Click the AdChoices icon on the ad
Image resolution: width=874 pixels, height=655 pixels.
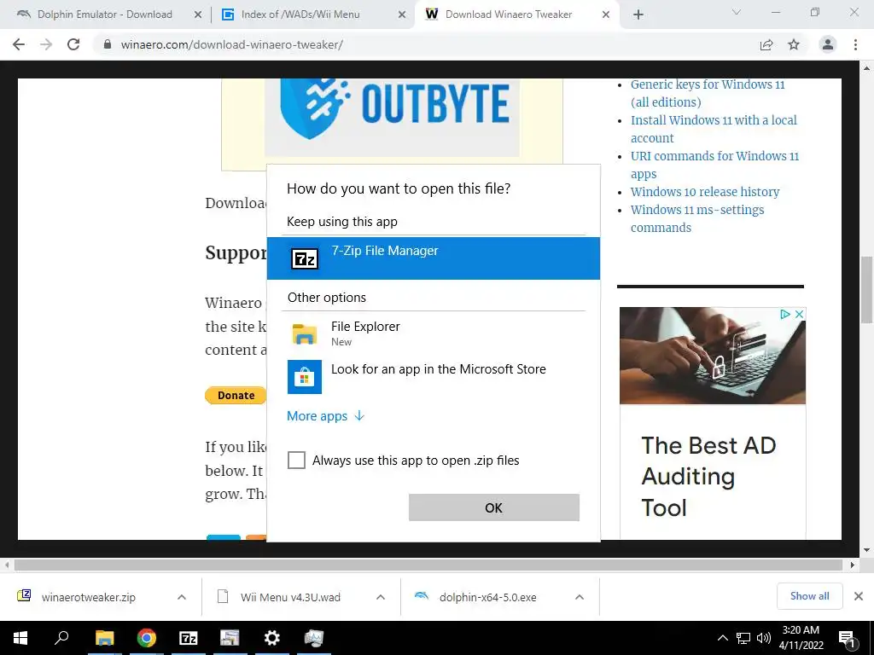(x=785, y=314)
